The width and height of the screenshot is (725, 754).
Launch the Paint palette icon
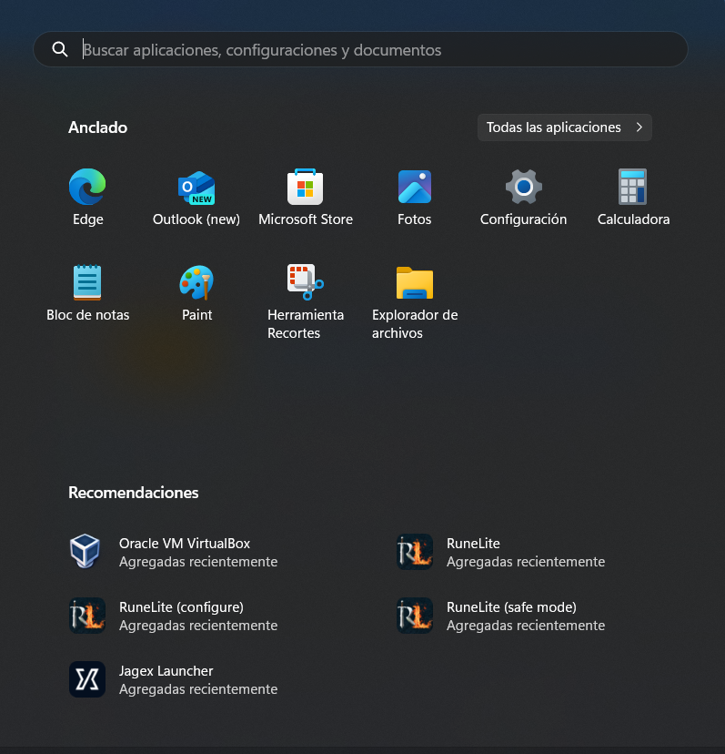point(196,282)
